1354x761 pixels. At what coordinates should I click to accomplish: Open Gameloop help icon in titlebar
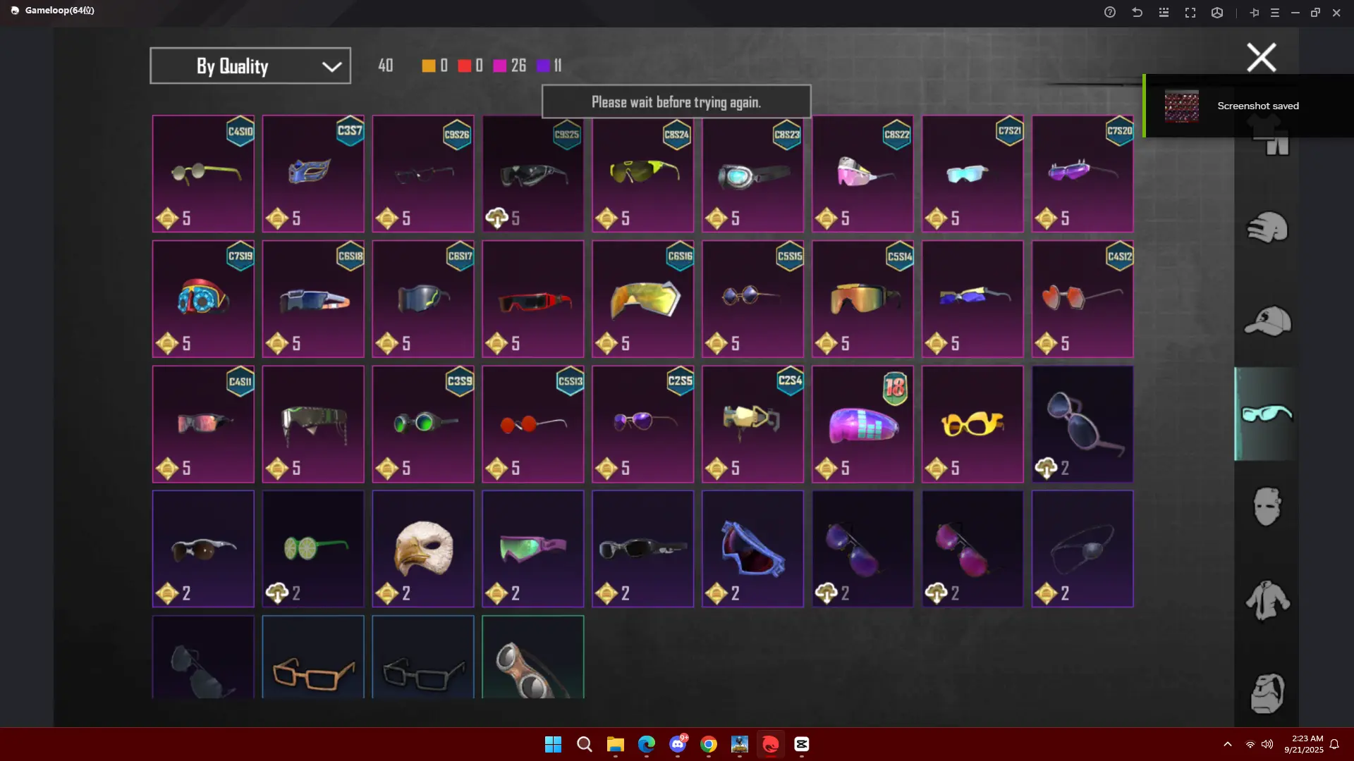(1110, 13)
